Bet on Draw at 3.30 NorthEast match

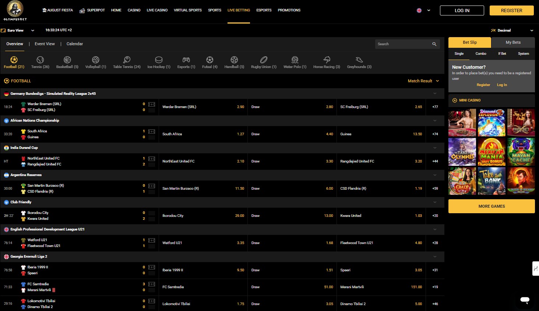tap(292, 161)
